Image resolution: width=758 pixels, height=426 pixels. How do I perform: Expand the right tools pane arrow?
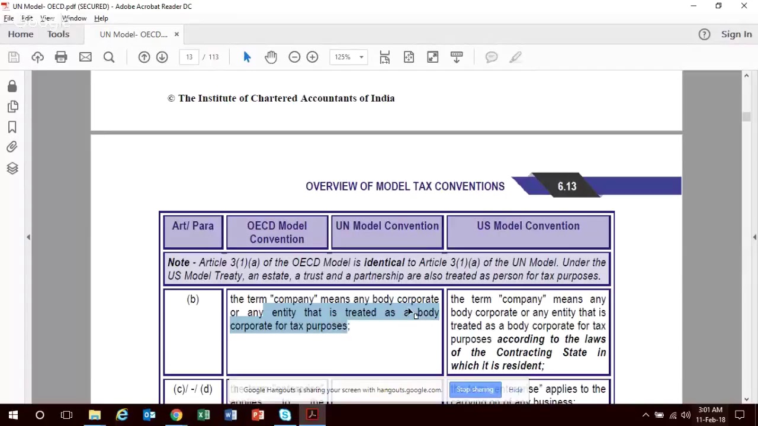tap(754, 237)
